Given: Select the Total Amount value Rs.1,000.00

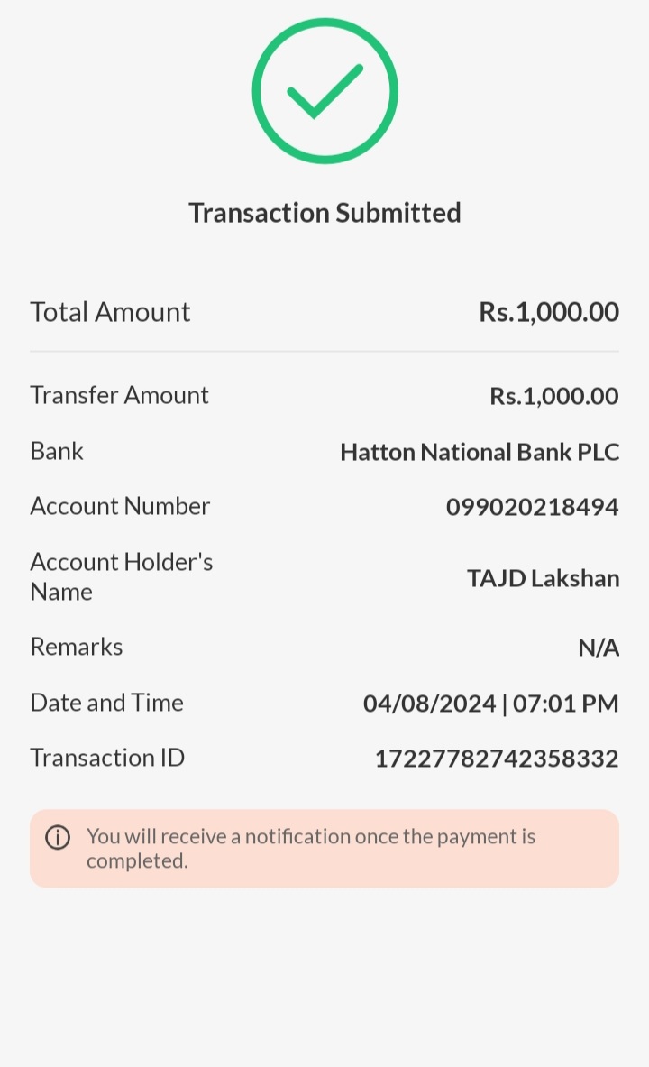Looking at the screenshot, I should [548, 312].
